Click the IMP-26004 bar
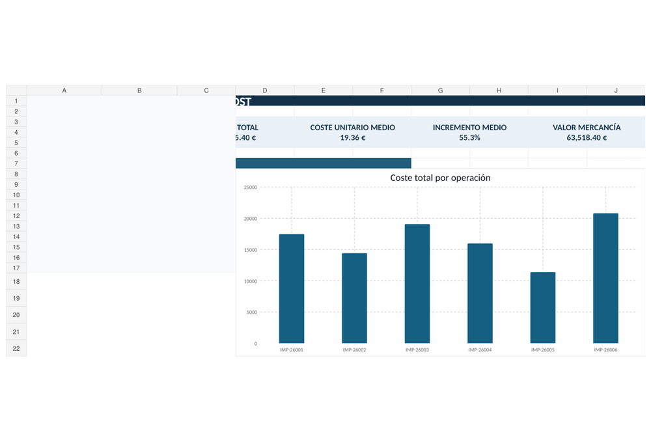The height and width of the screenshot is (442, 651). pos(480,293)
